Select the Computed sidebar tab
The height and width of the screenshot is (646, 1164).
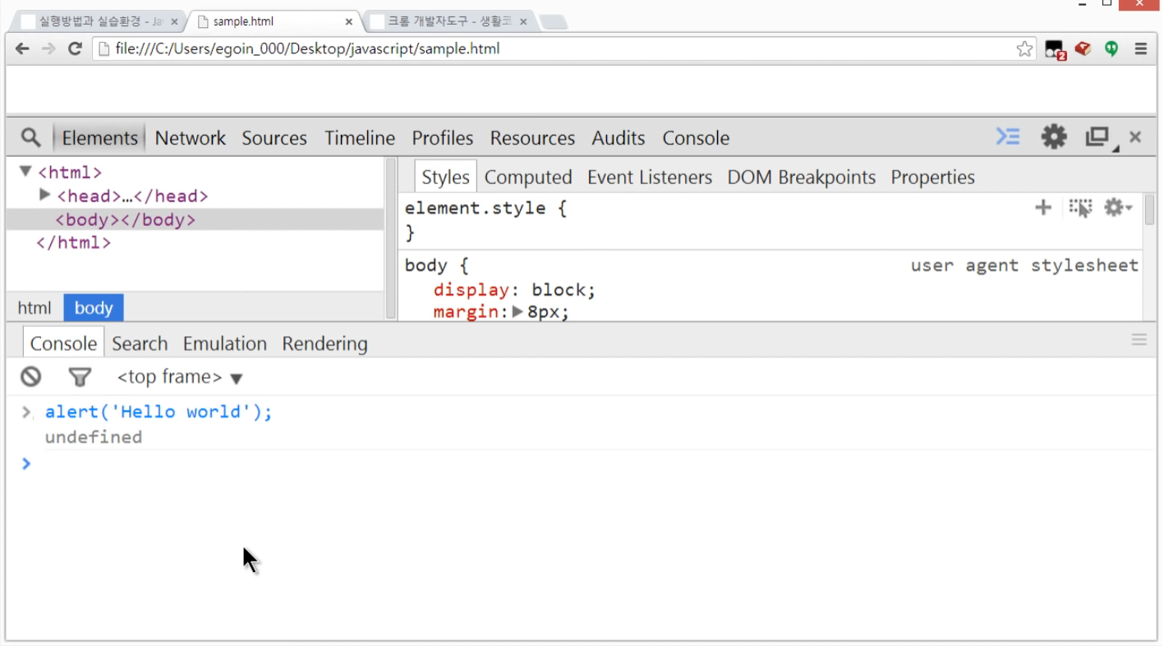click(x=528, y=177)
